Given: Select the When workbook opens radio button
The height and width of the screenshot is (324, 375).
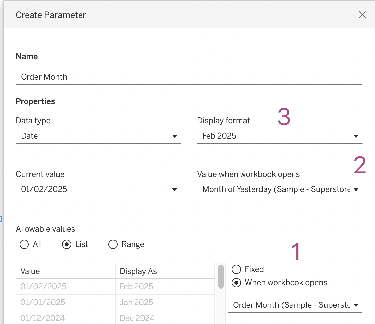Looking at the screenshot, I should tap(236, 283).
